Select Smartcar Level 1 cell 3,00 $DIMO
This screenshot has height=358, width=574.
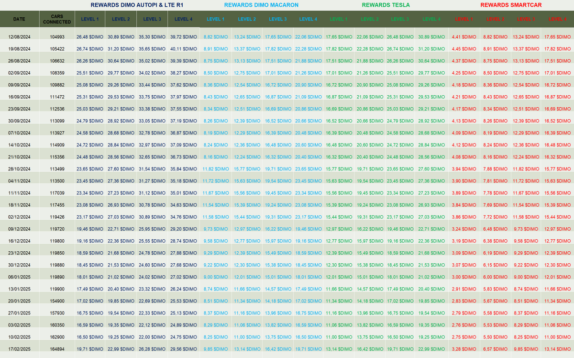tap(464, 277)
